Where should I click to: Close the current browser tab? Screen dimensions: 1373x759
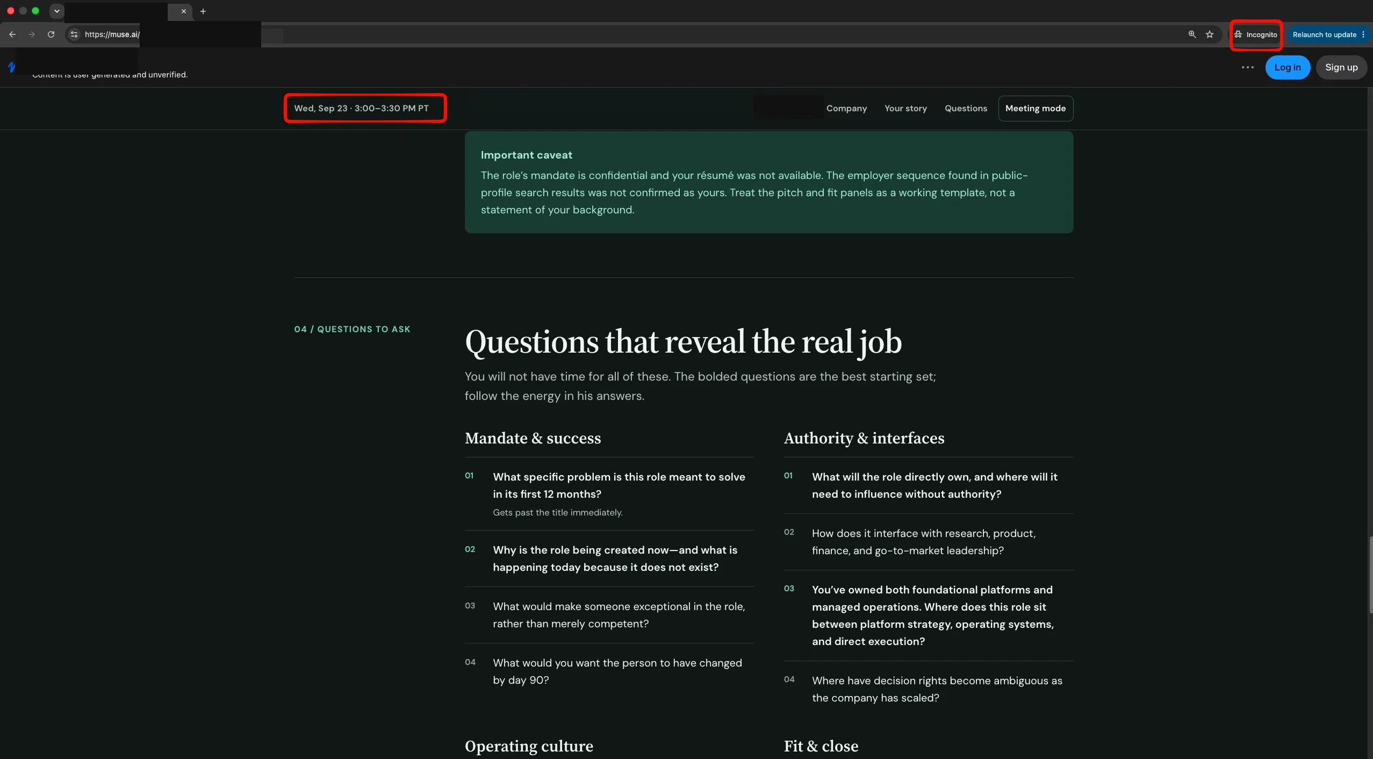(184, 11)
